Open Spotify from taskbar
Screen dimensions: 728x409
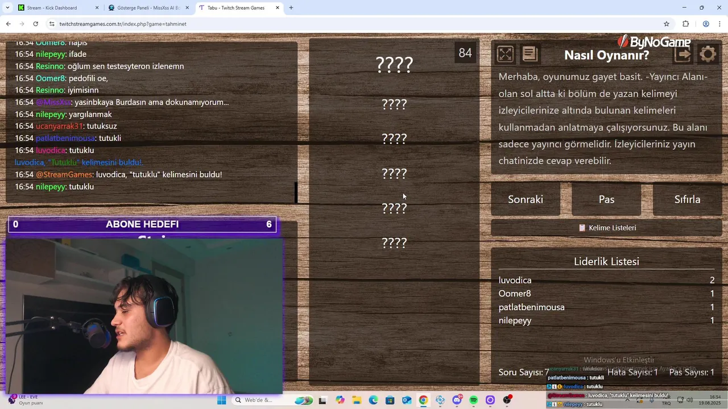tap(474, 400)
